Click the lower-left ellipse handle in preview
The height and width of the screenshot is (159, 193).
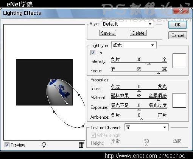point(54,112)
